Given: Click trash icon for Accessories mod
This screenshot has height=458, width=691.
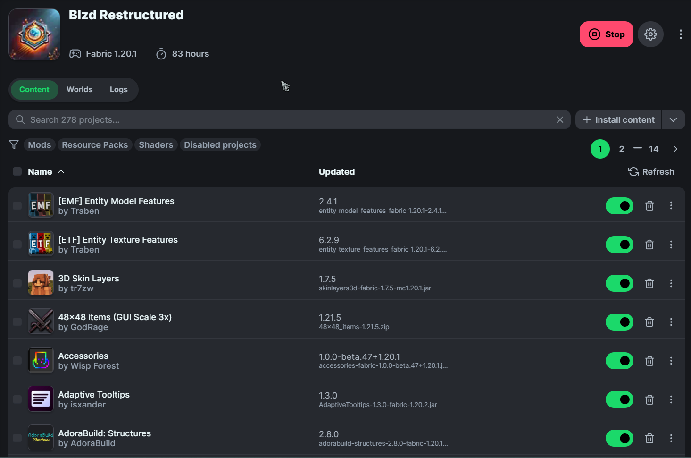Looking at the screenshot, I should (649, 361).
